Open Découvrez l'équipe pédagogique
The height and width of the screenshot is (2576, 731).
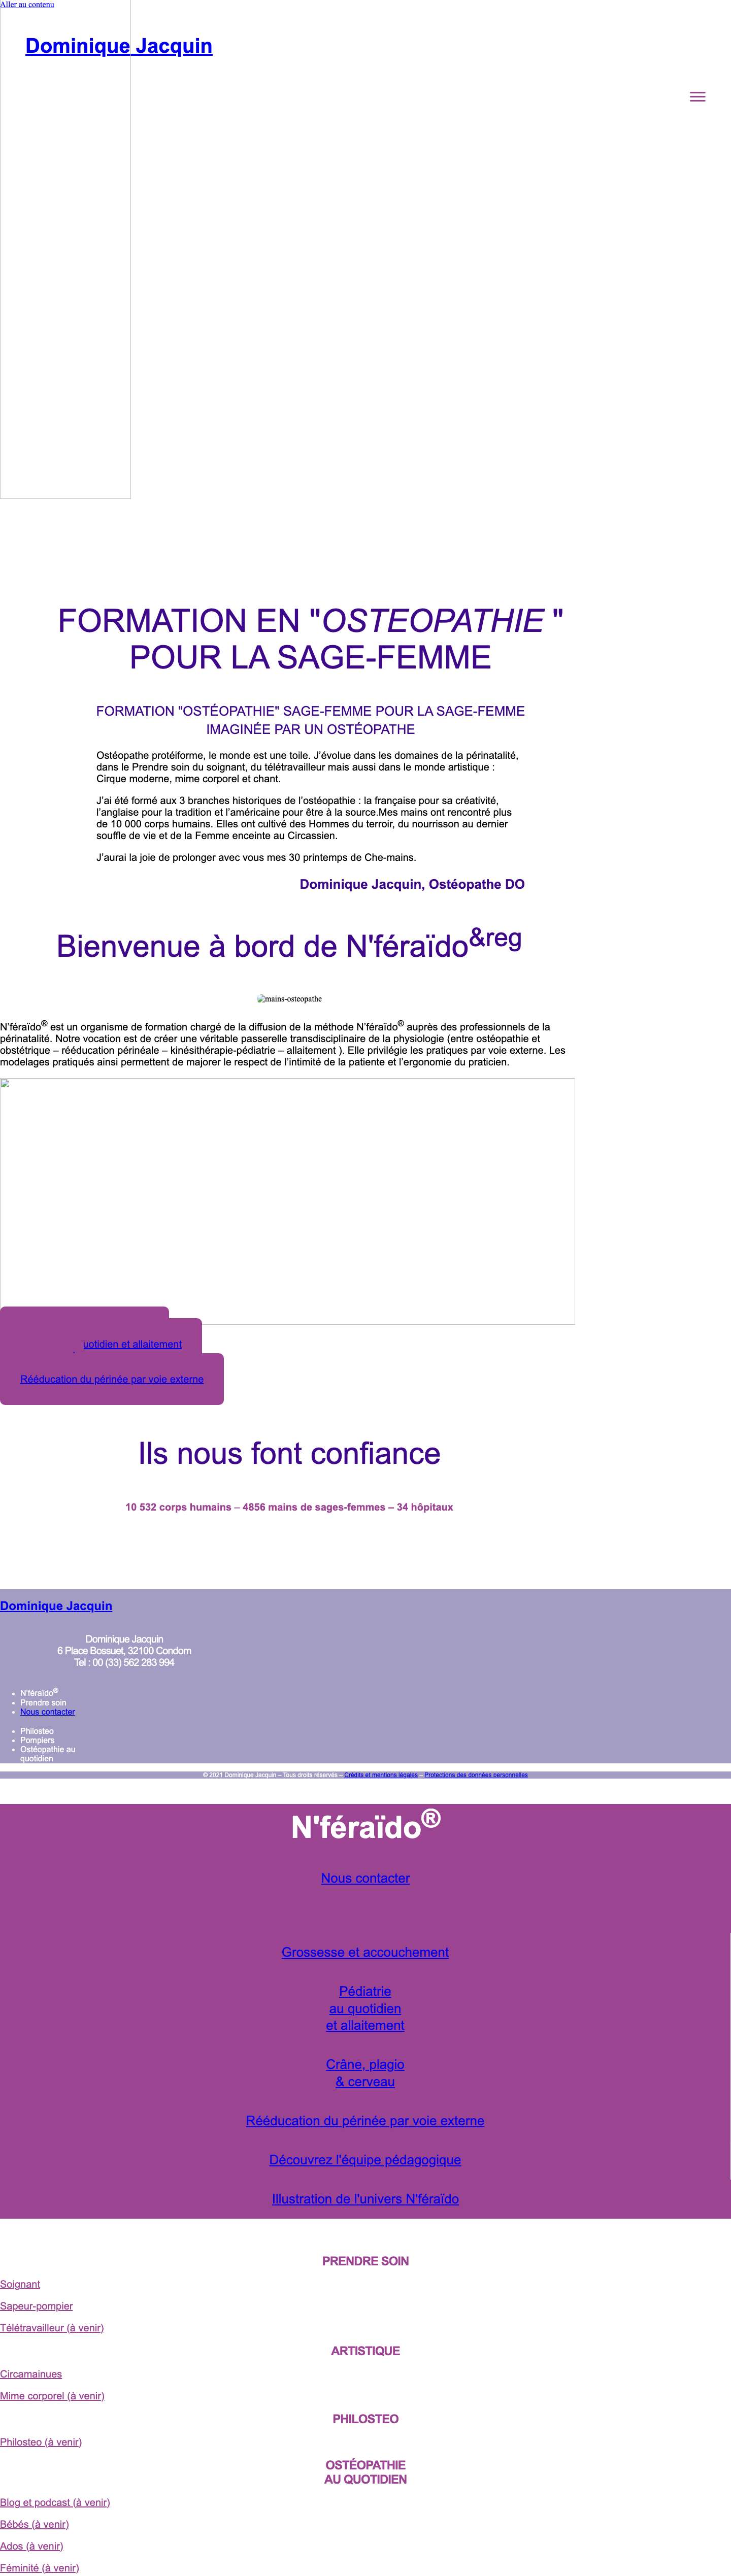[x=365, y=2160]
